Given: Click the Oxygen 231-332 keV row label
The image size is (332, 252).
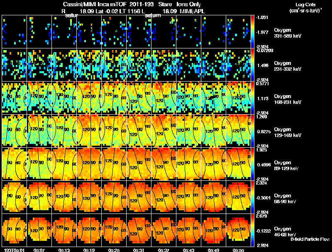Looking at the screenshot, I should point(287,66).
